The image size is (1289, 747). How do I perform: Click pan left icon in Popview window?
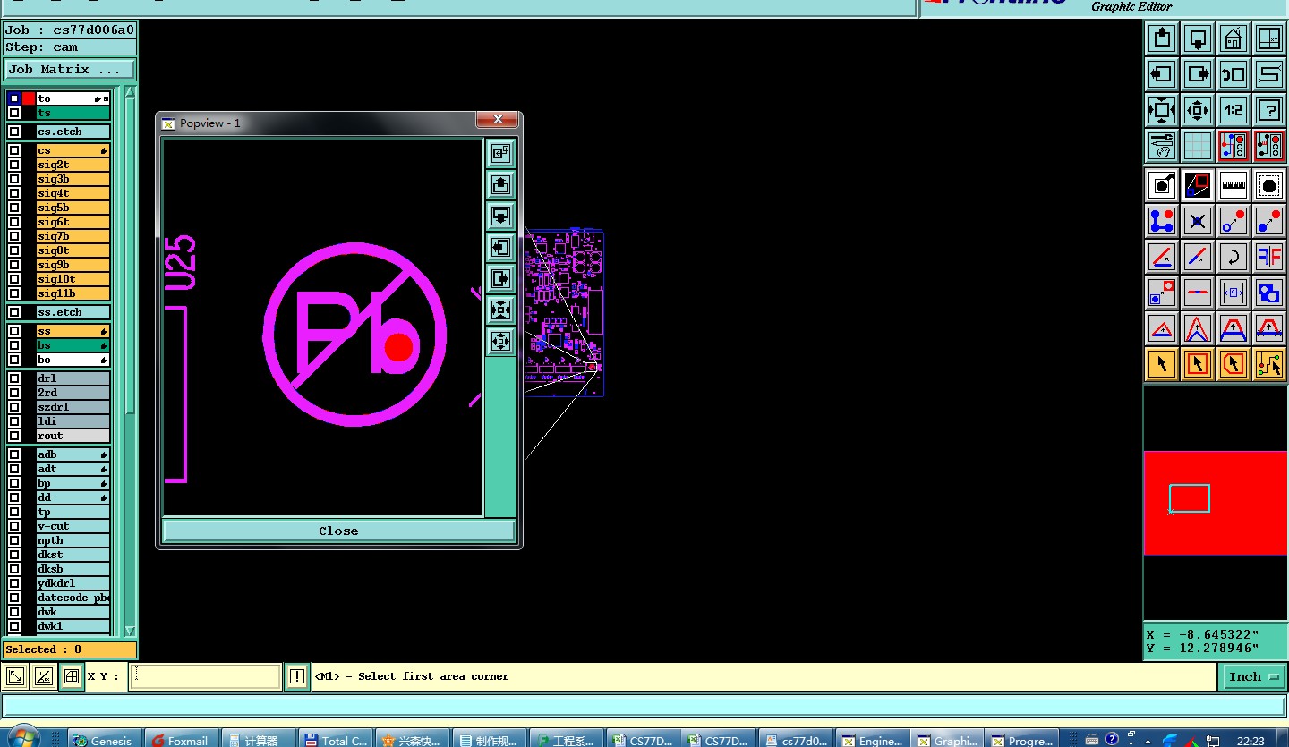[x=500, y=247]
